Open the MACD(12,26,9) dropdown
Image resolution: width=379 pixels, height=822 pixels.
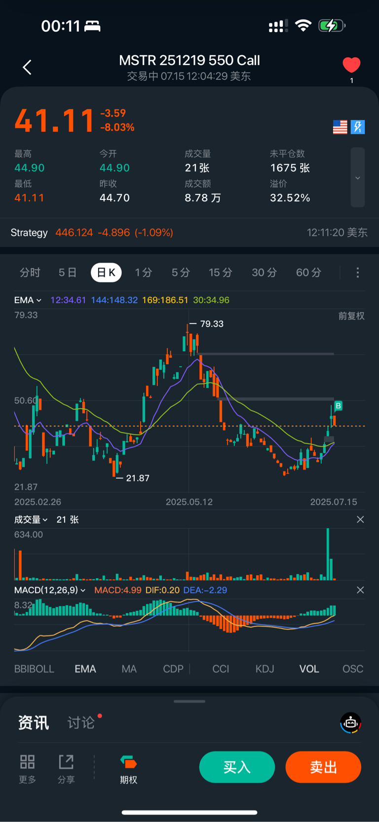(x=50, y=590)
